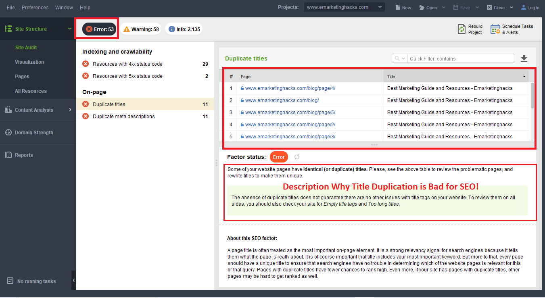The image size is (545, 298).
Task: Open link www.emarketinghacks.com/blog/page/3/
Action: tap(290, 136)
